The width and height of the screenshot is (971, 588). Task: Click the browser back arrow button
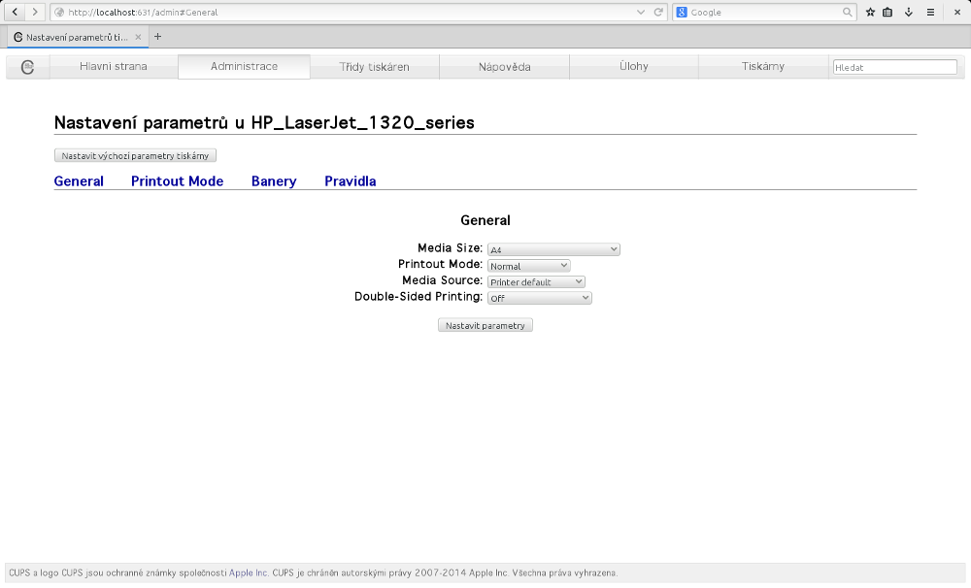coord(16,12)
